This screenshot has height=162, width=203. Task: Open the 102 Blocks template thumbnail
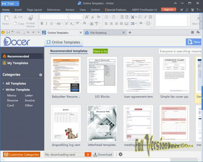tap(102, 75)
